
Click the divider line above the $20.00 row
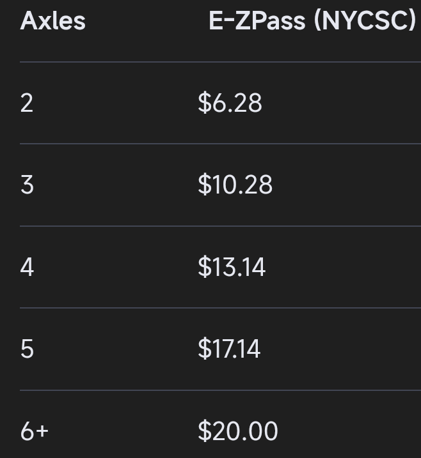(220, 390)
